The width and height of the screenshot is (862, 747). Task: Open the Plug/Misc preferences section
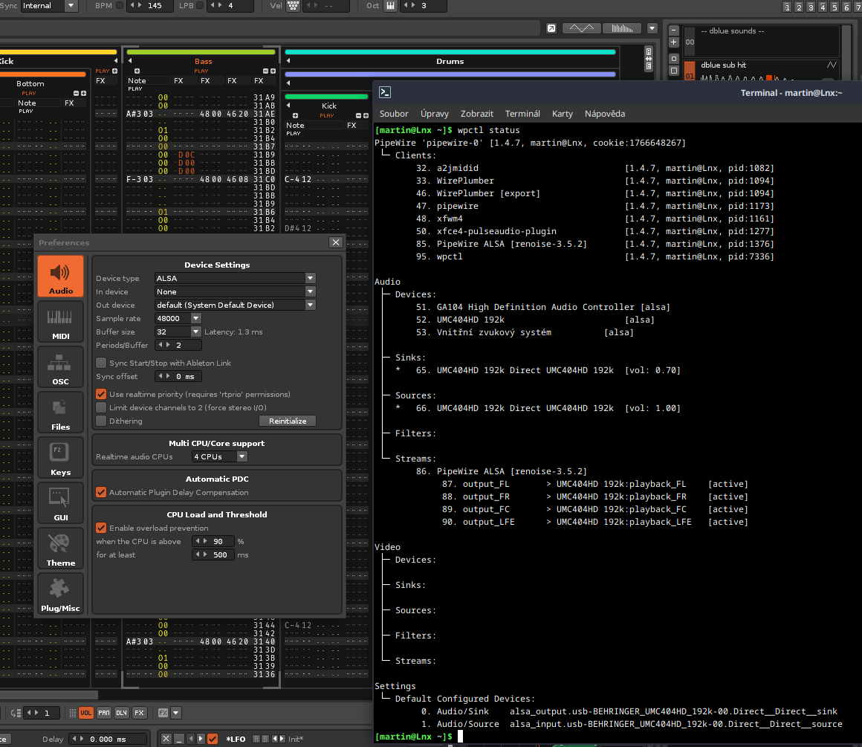point(61,595)
